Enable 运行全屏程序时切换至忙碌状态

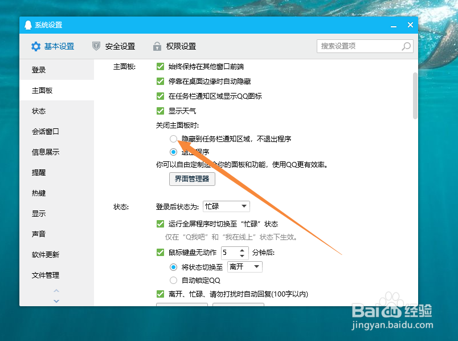pos(160,224)
